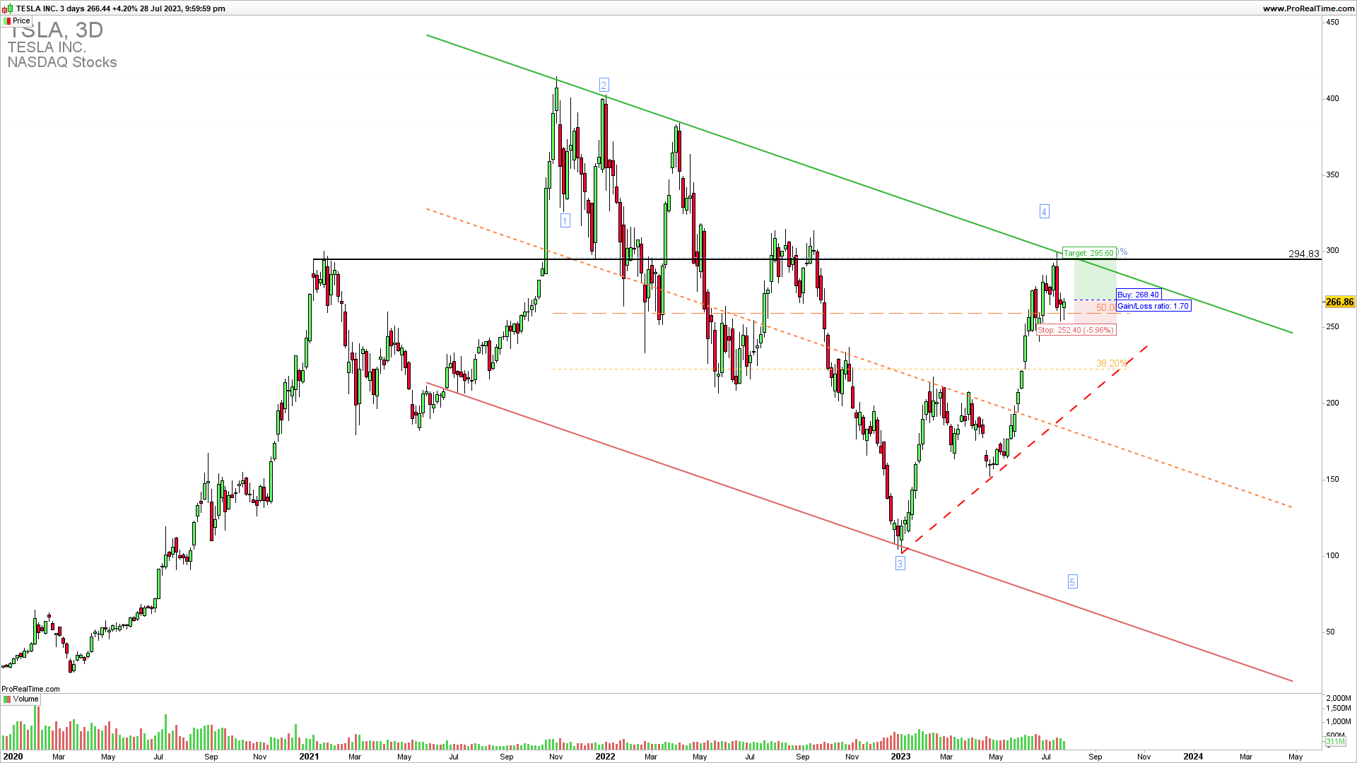
Task: Select the wave label 1 marker
Action: pyautogui.click(x=565, y=220)
